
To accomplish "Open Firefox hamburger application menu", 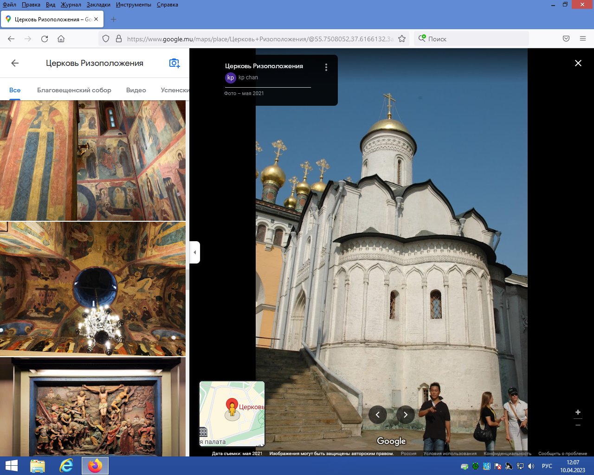I will pos(583,39).
